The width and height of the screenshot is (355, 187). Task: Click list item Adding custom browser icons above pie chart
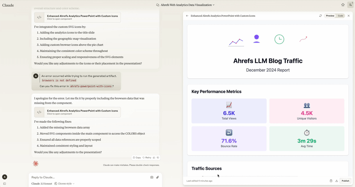[71, 45]
